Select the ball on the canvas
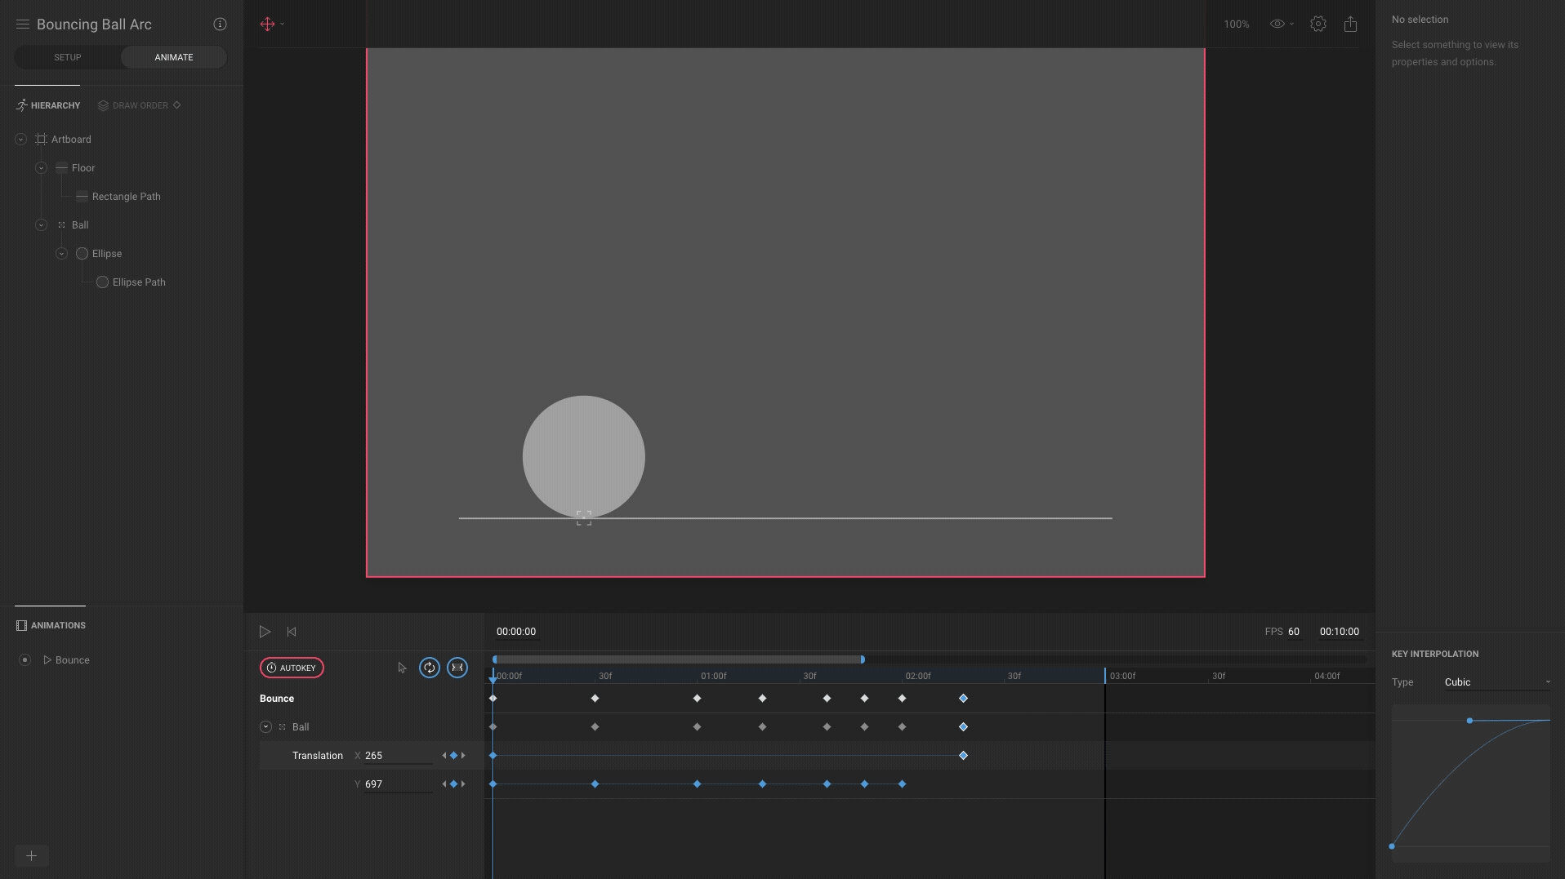Image resolution: width=1565 pixels, height=879 pixels. click(583, 456)
